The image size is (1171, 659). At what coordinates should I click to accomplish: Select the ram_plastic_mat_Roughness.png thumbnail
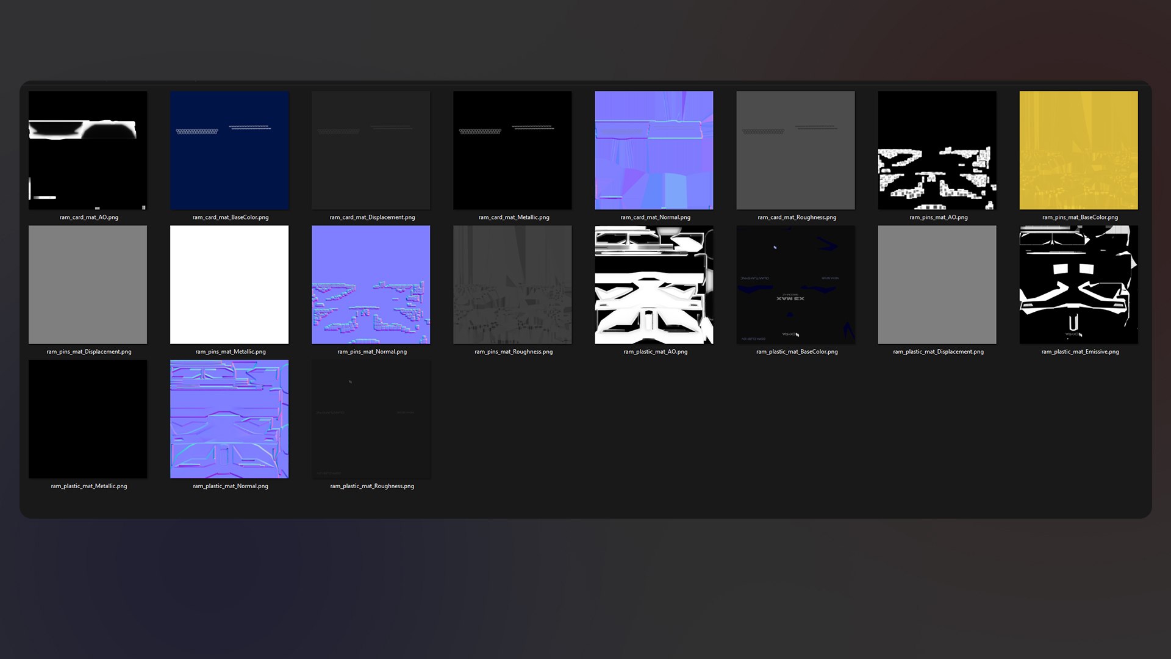tap(371, 419)
